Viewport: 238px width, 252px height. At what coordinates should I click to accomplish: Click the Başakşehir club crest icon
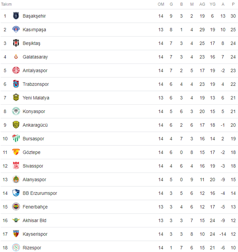(15, 16)
